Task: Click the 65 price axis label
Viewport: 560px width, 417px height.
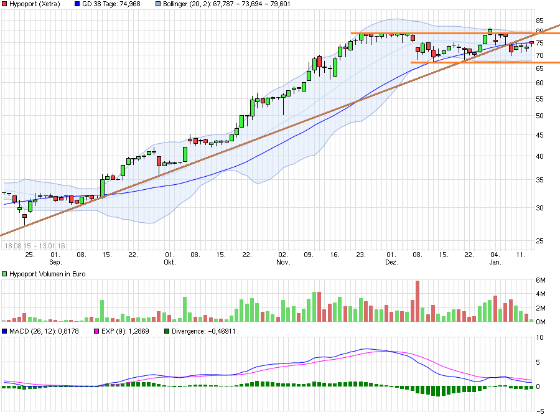Action: [539, 68]
